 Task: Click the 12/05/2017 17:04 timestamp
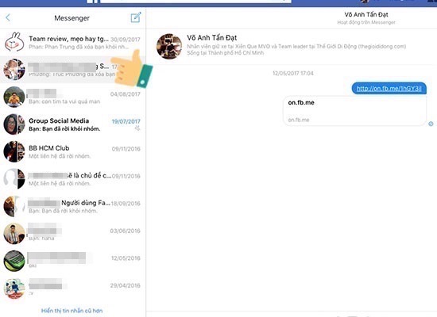293,74
